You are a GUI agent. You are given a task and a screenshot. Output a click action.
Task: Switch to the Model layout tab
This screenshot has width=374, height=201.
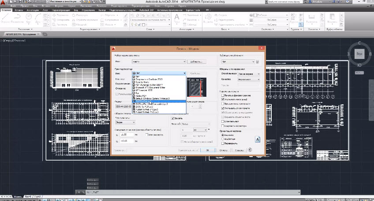click(x=17, y=196)
